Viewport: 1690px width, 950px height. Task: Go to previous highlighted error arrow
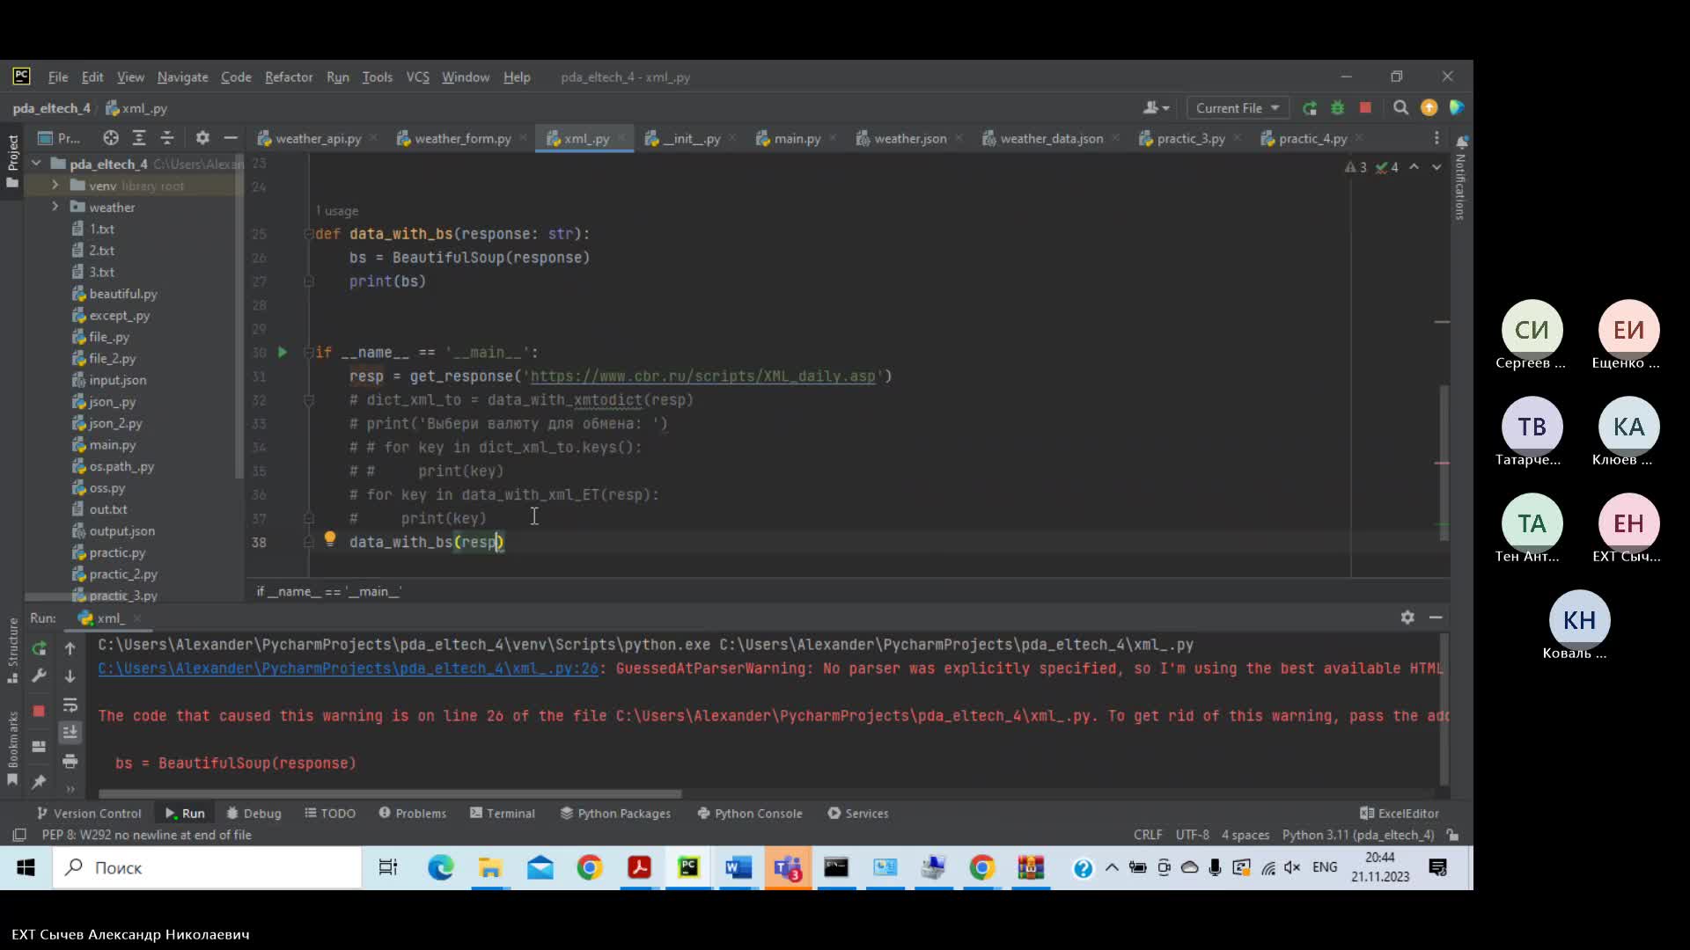[x=1414, y=167]
